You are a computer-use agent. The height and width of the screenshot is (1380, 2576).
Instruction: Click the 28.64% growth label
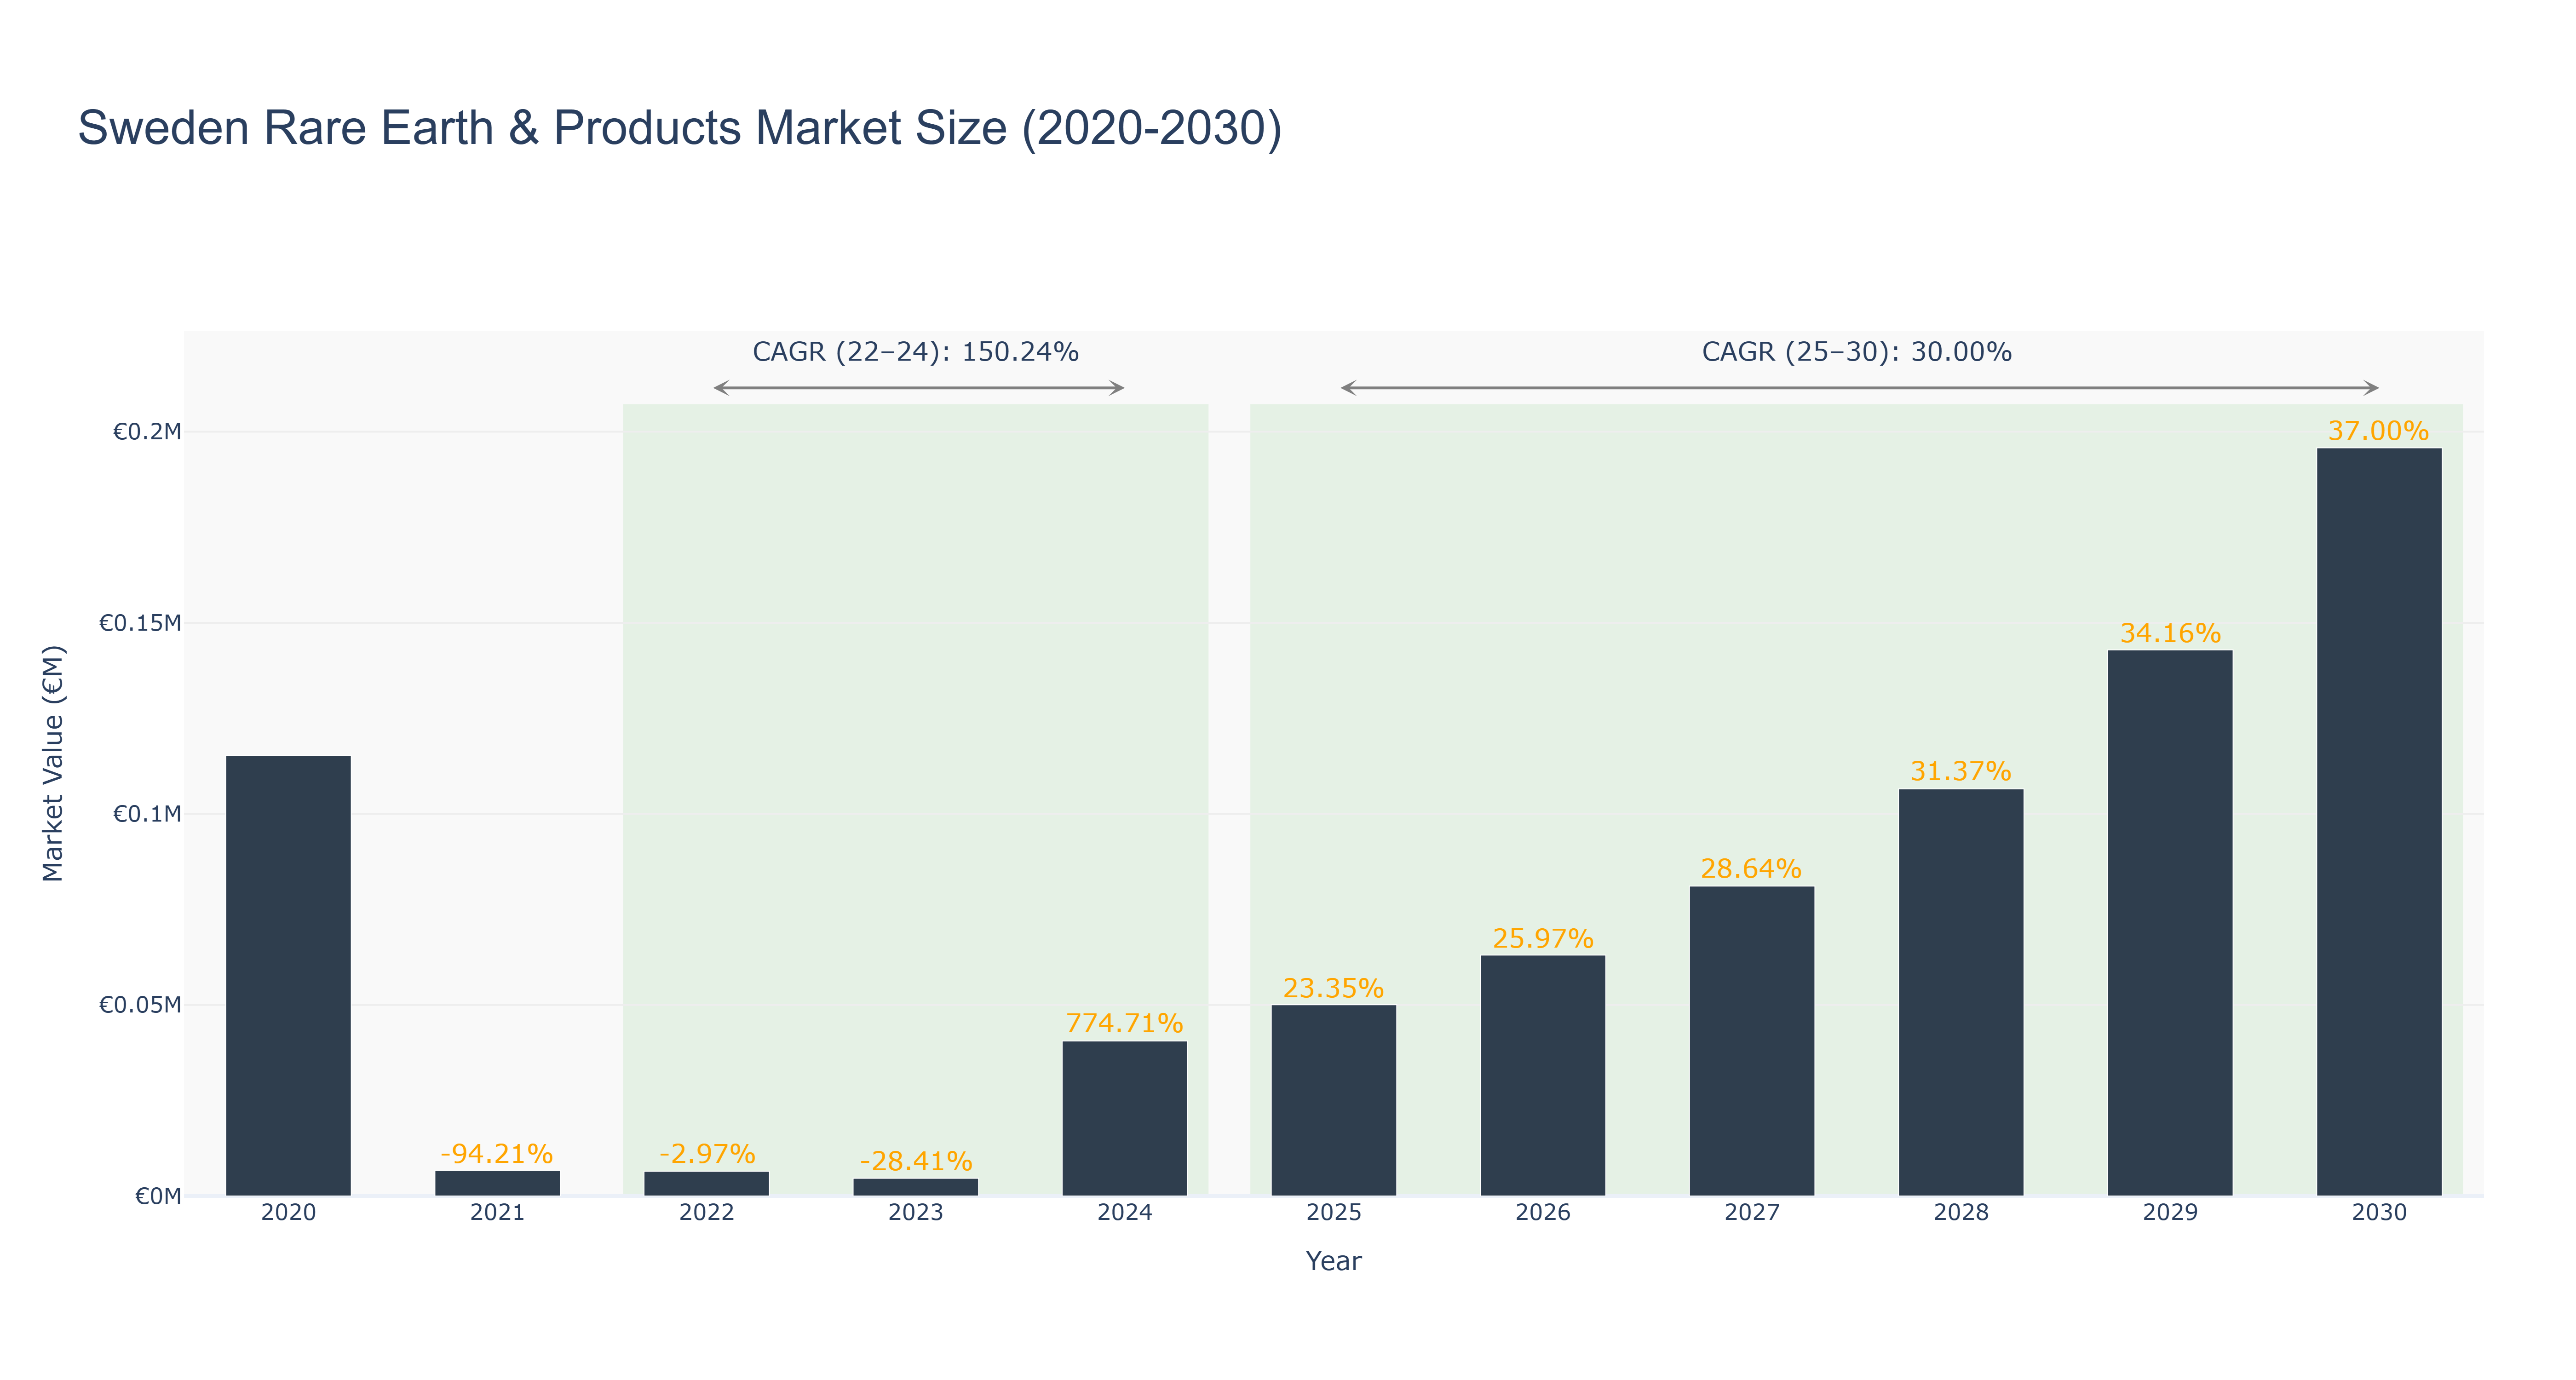(x=1752, y=868)
